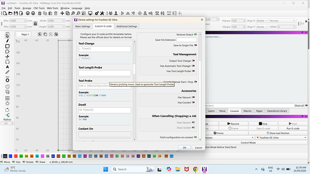Switch to the Macros panel tab
This screenshot has height=174, width=310.
tap(248, 111)
